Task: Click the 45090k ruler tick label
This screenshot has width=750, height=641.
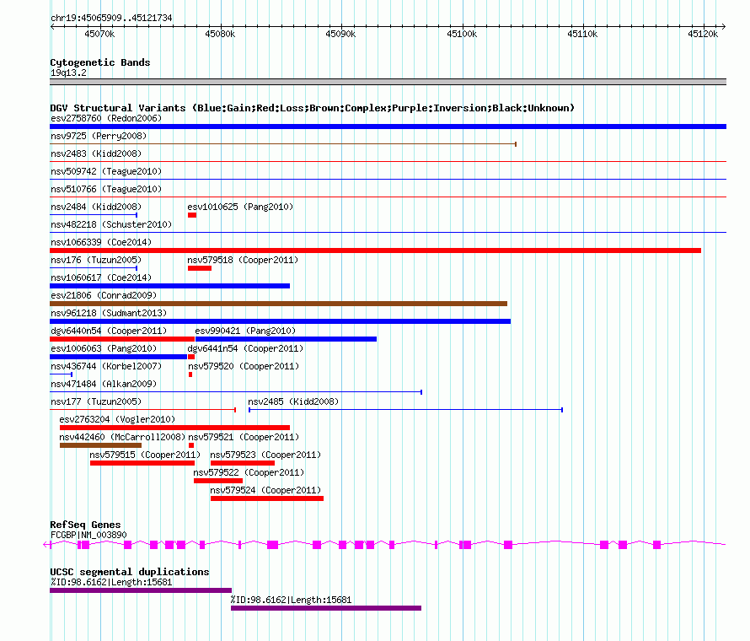Action: click(340, 34)
